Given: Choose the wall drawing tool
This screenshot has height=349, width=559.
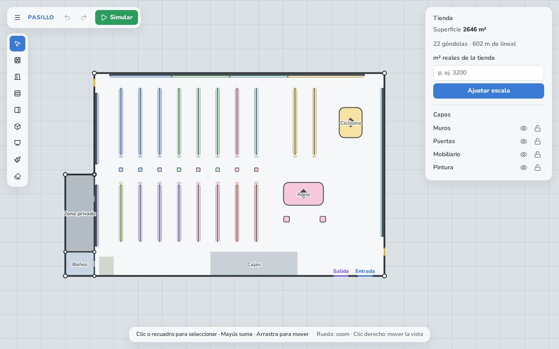Looking at the screenshot, I should click(x=17, y=60).
